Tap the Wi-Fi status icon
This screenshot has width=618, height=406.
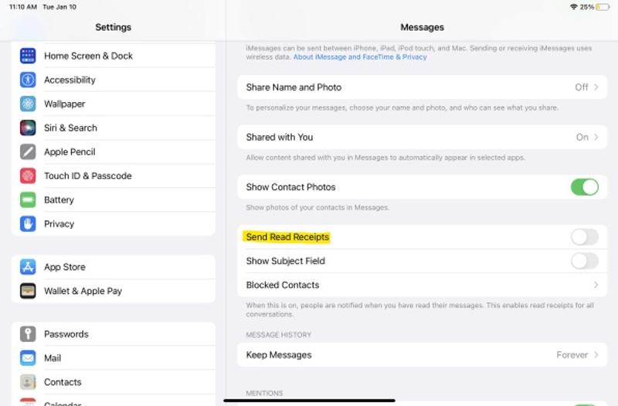point(573,7)
